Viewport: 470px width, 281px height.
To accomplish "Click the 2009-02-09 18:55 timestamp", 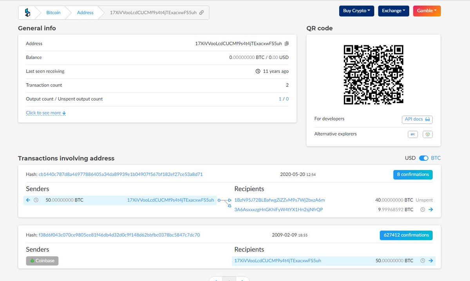I will click(289, 235).
